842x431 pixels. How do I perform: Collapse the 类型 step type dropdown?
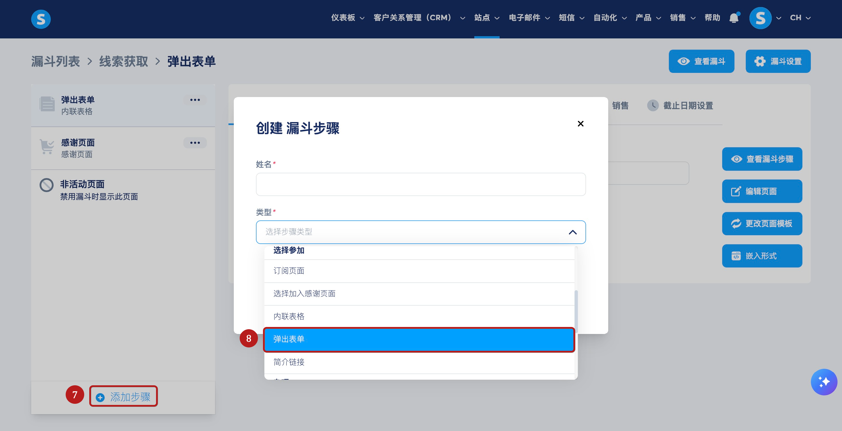pos(572,232)
